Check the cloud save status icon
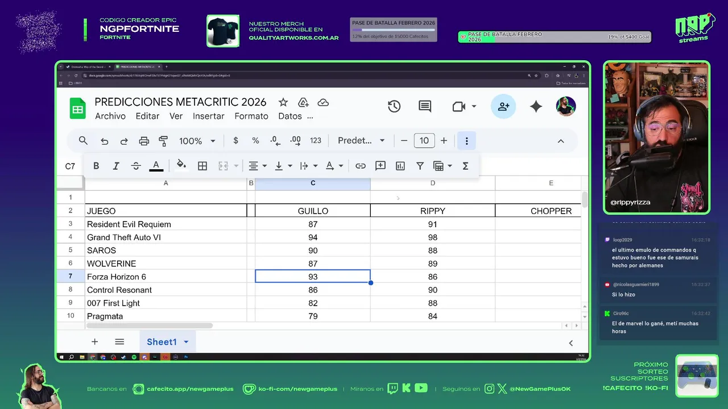Viewport: 728px width, 409px height. [323, 102]
